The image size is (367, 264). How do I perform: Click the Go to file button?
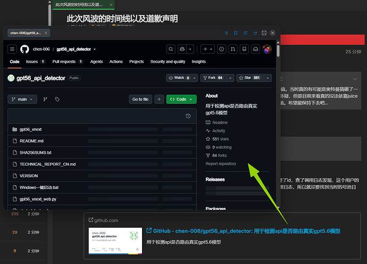tap(140, 100)
